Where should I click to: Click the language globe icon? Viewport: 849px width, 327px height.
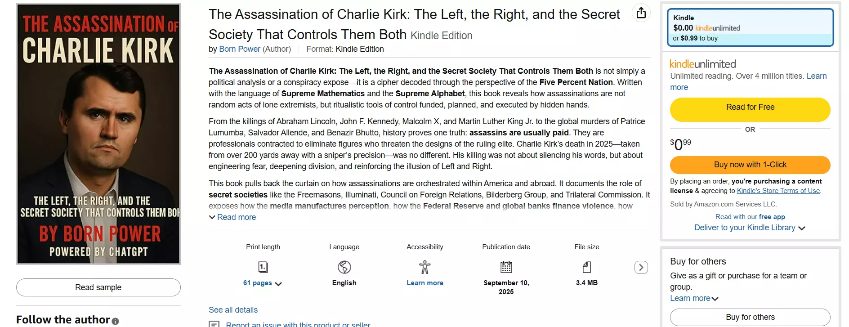[344, 267]
